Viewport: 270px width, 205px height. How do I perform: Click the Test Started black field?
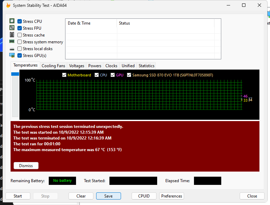point(133,181)
